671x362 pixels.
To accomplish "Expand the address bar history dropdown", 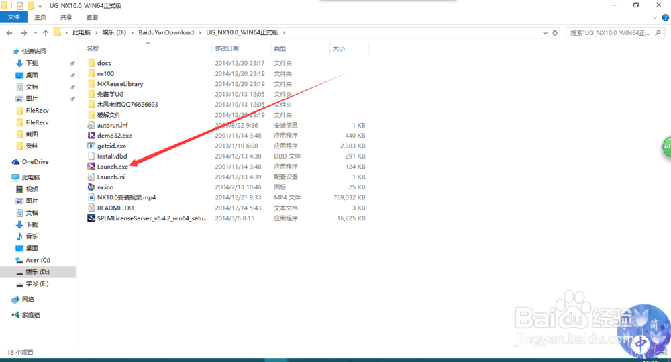I will coord(545,32).
